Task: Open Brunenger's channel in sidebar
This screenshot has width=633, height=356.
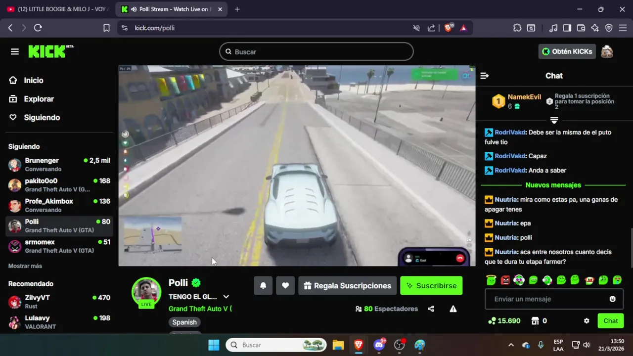Action: tap(59, 165)
